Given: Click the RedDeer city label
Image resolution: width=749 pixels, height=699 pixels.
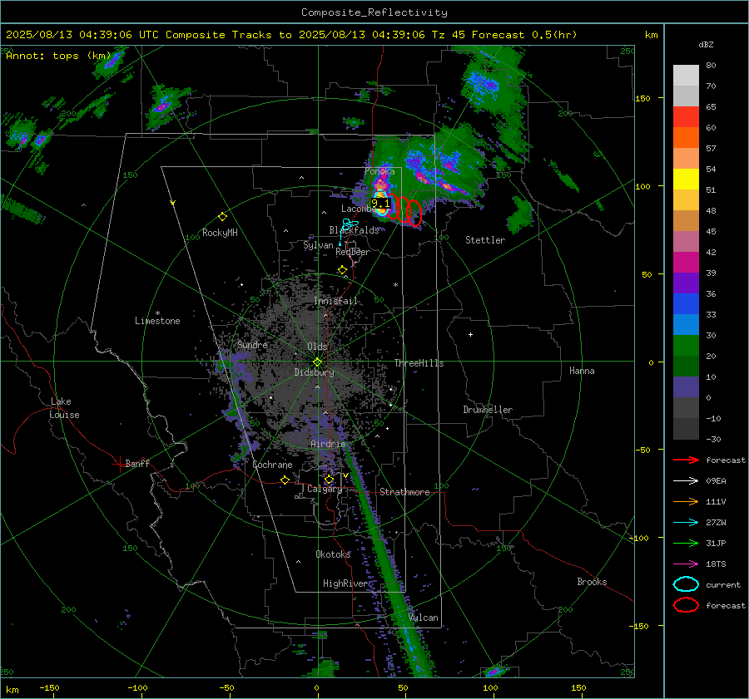Looking at the screenshot, I should click(353, 252).
